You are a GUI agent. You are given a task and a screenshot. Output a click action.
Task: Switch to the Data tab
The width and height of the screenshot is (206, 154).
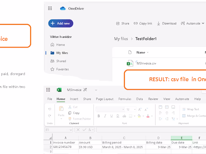(140, 99)
